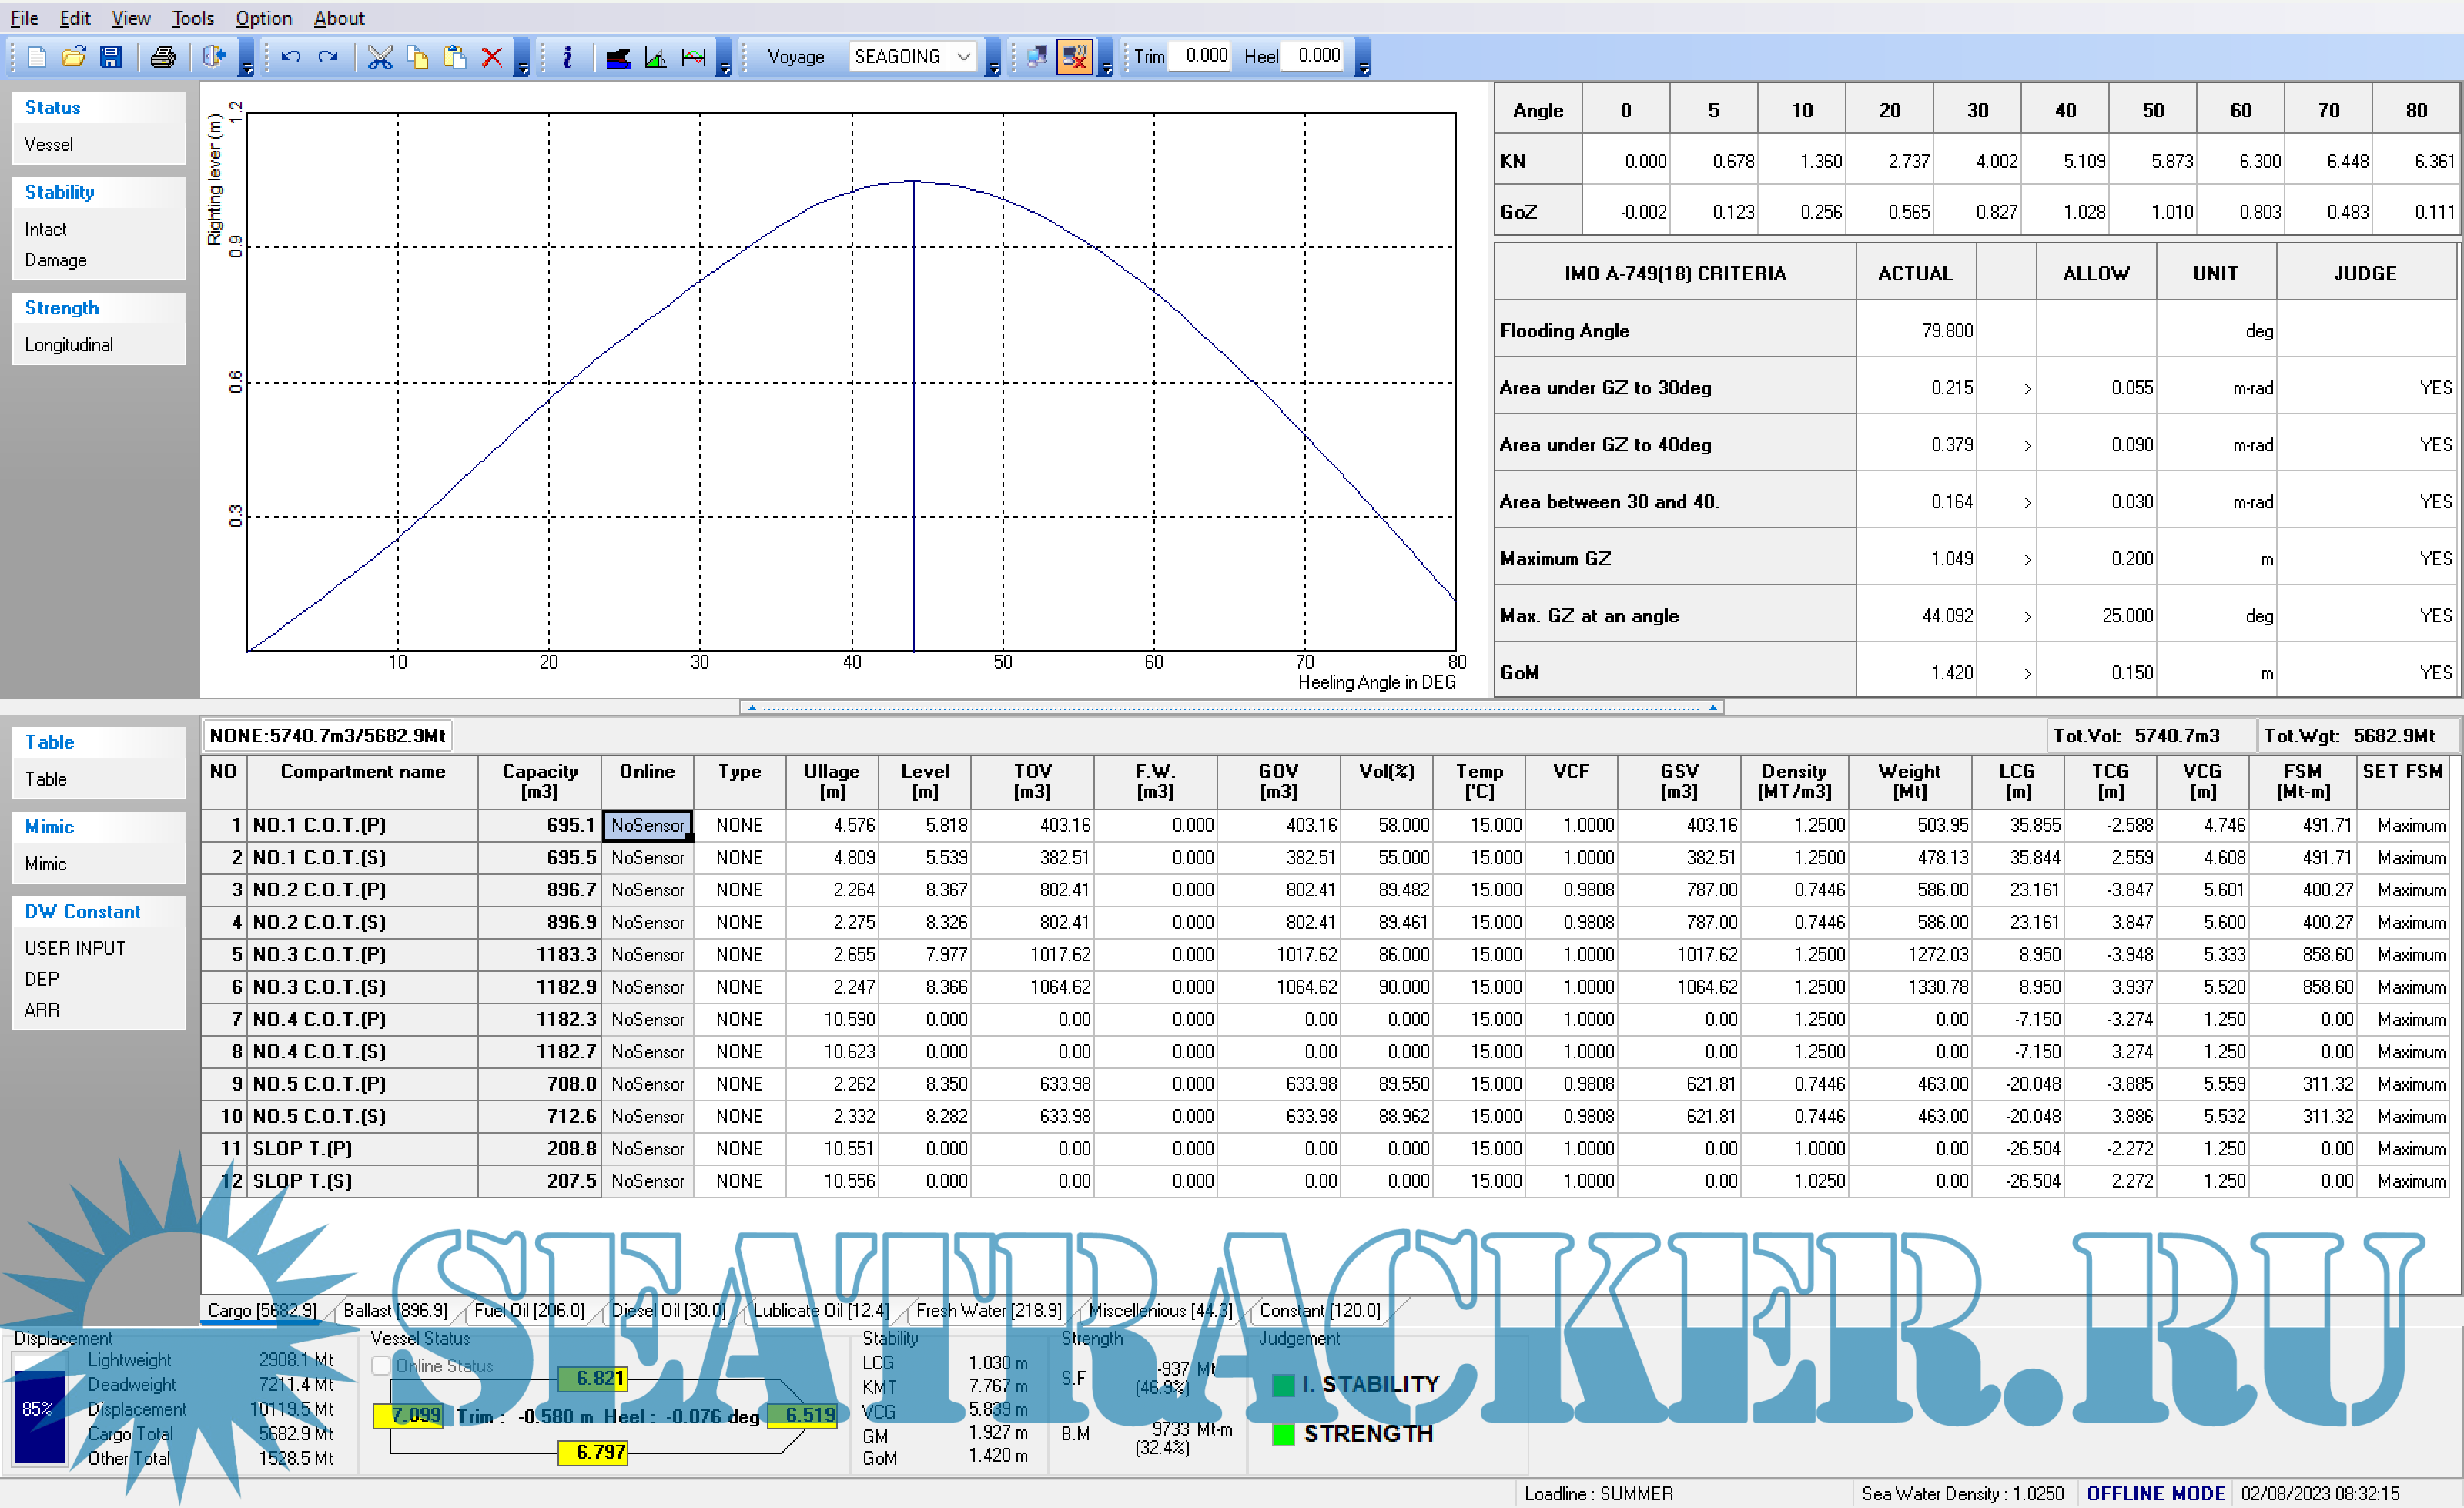
Task: Click the ship vessel status toolbar icon
Action: pos(618,57)
